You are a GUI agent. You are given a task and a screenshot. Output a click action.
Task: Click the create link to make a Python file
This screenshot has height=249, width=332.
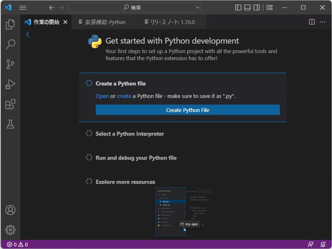point(124,96)
